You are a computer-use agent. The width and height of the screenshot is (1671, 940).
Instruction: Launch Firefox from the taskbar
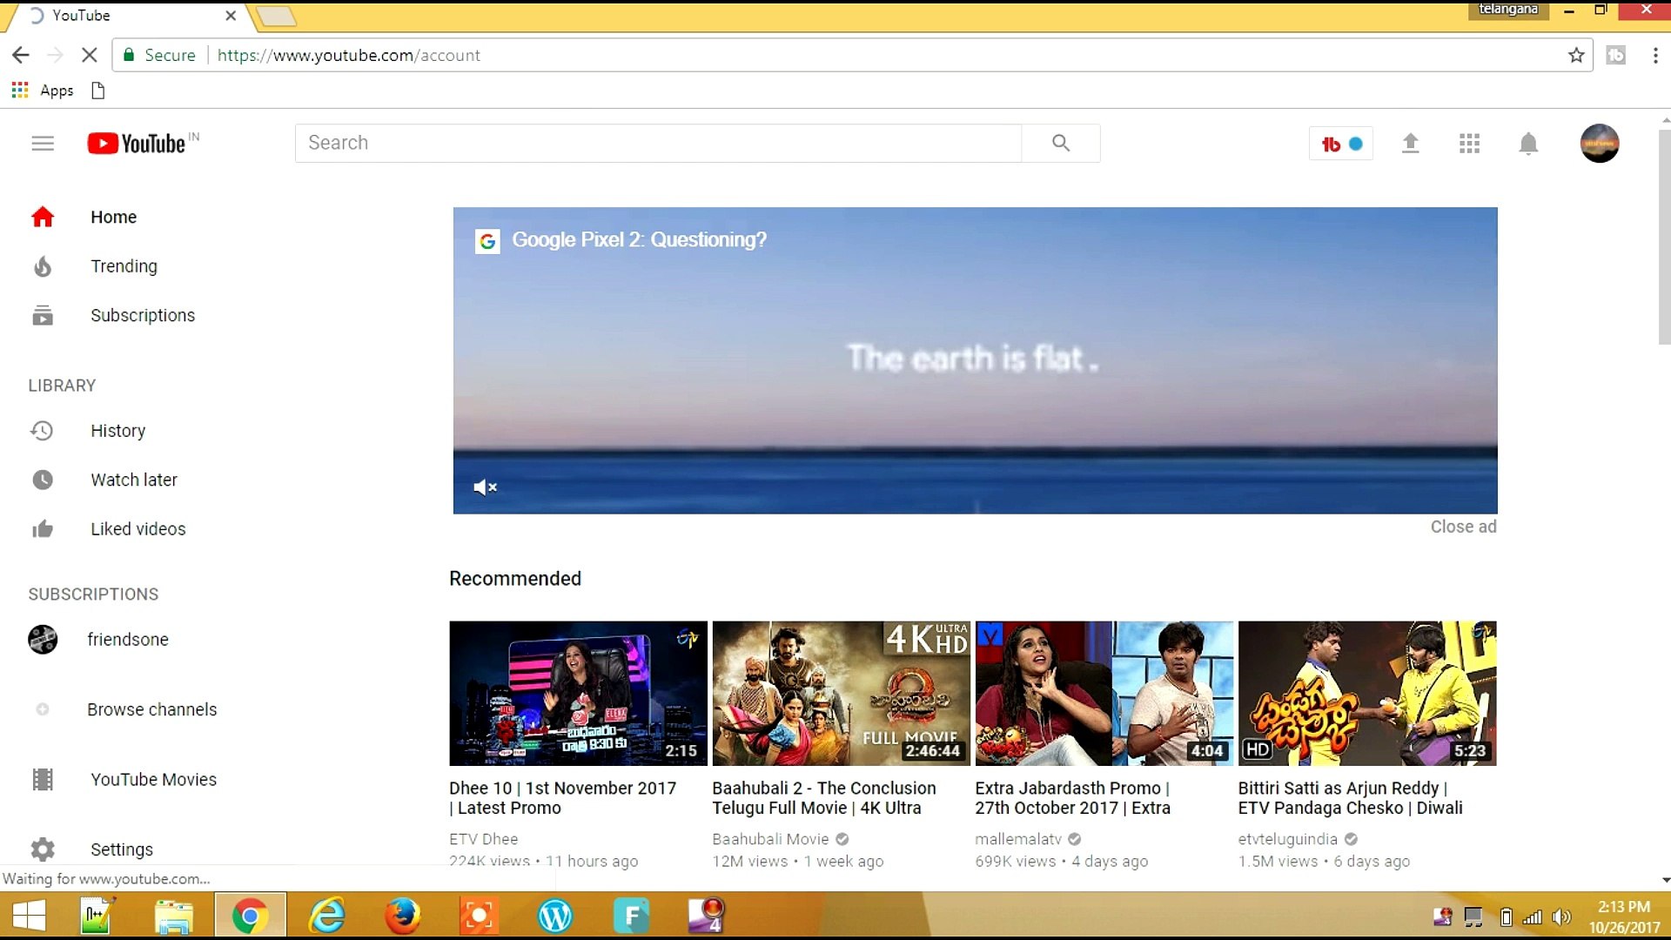(403, 916)
